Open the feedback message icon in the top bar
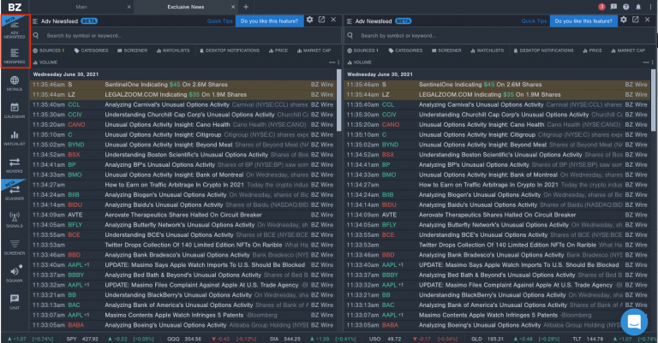Screen dimensions: 658x343 click(x=614, y=7)
